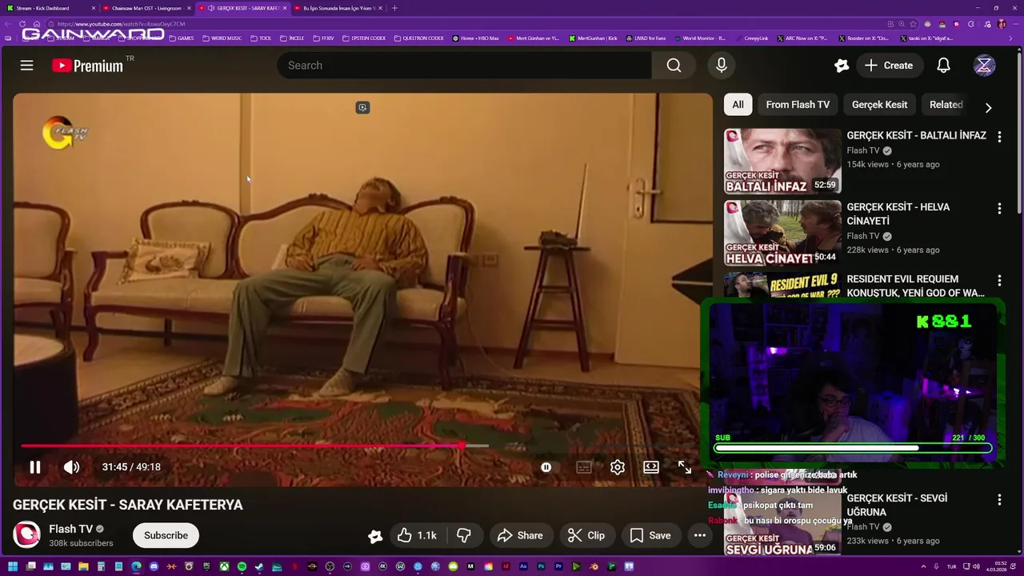The image size is (1024, 576).
Task: Dislike the video
Action: (463, 535)
